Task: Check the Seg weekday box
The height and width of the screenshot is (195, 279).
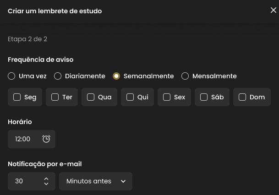Action: (17, 97)
